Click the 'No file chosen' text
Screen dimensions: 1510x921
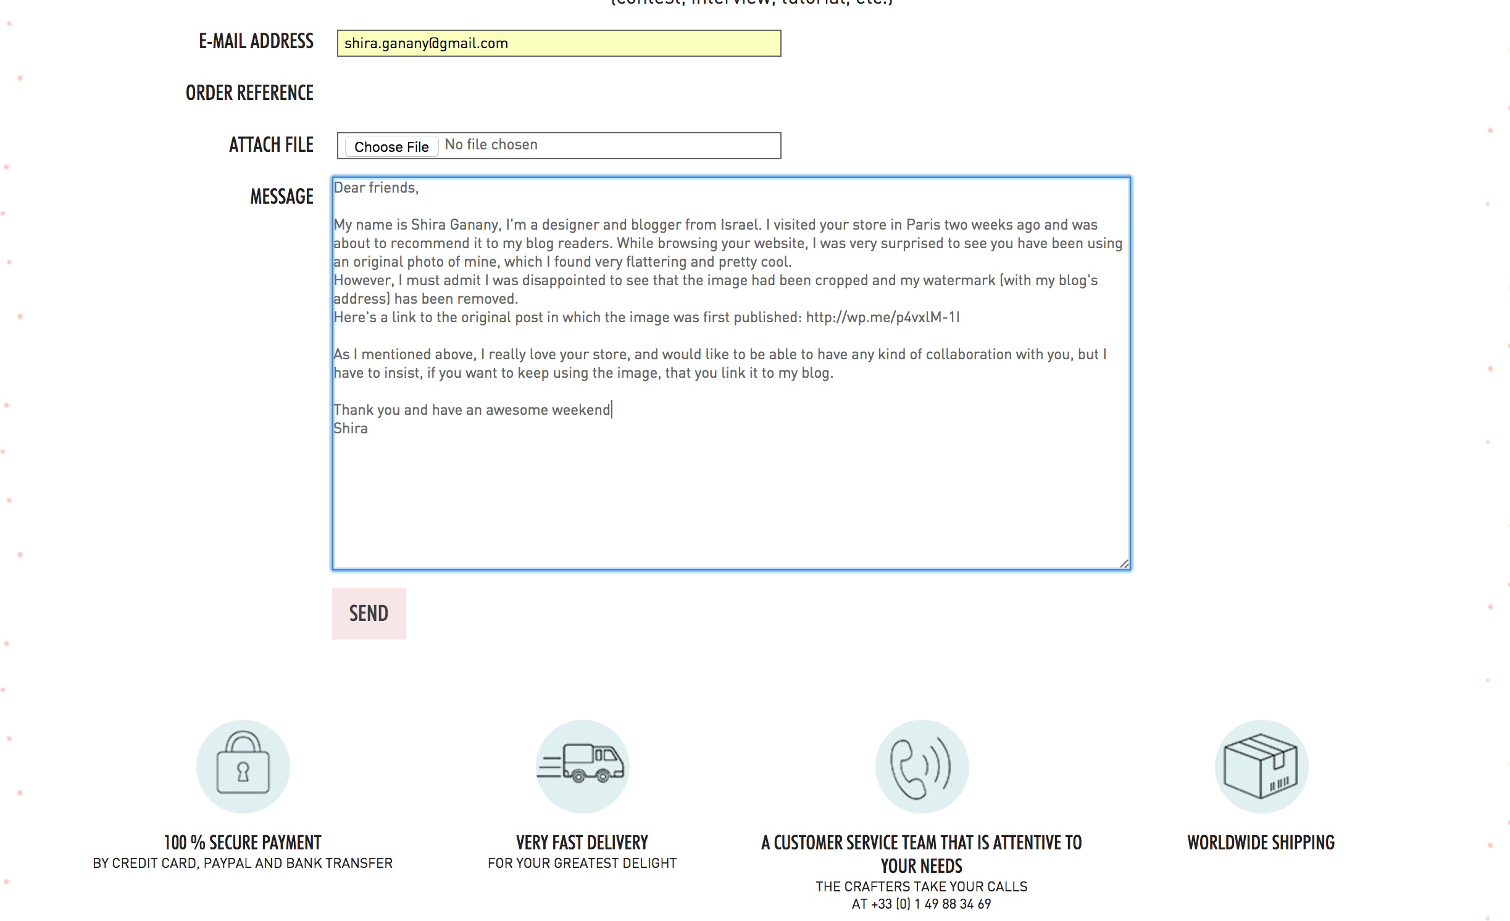(x=491, y=144)
